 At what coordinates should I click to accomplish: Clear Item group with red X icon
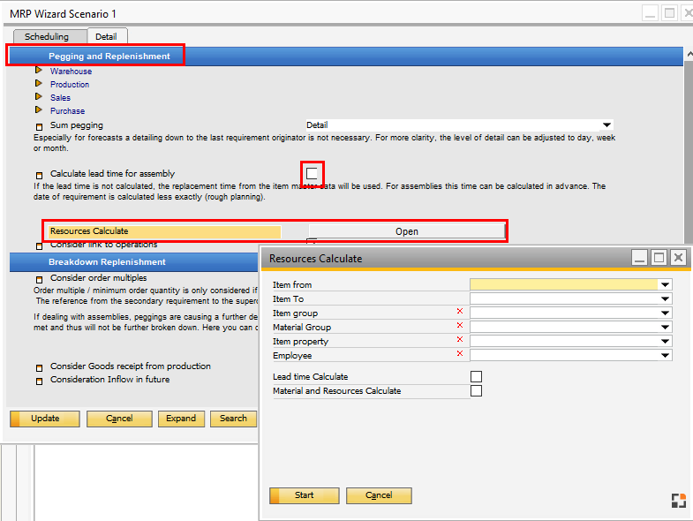[459, 313]
